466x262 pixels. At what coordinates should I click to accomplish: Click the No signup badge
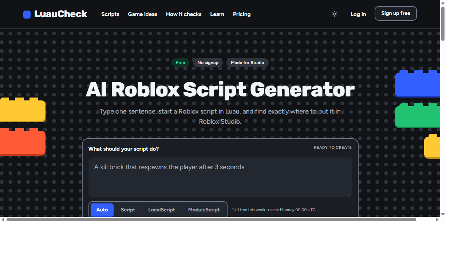[x=208, y=63]
